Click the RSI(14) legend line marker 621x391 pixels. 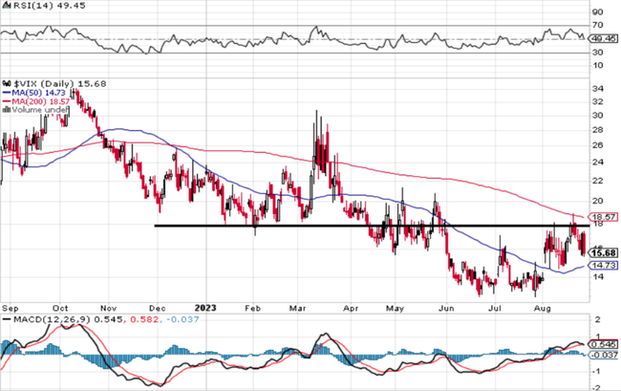pyautogui.click(x=6, y=7)
